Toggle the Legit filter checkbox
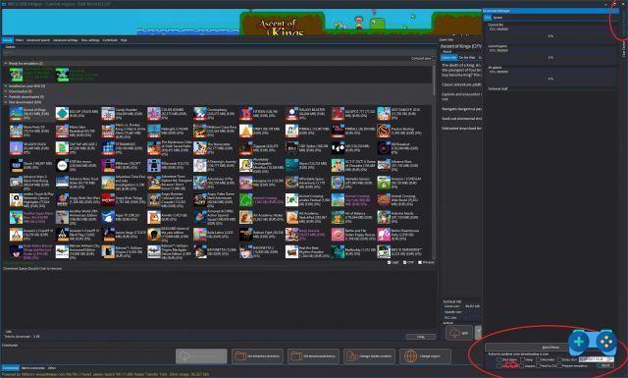The image size is (628, 378). coord(389,262)
